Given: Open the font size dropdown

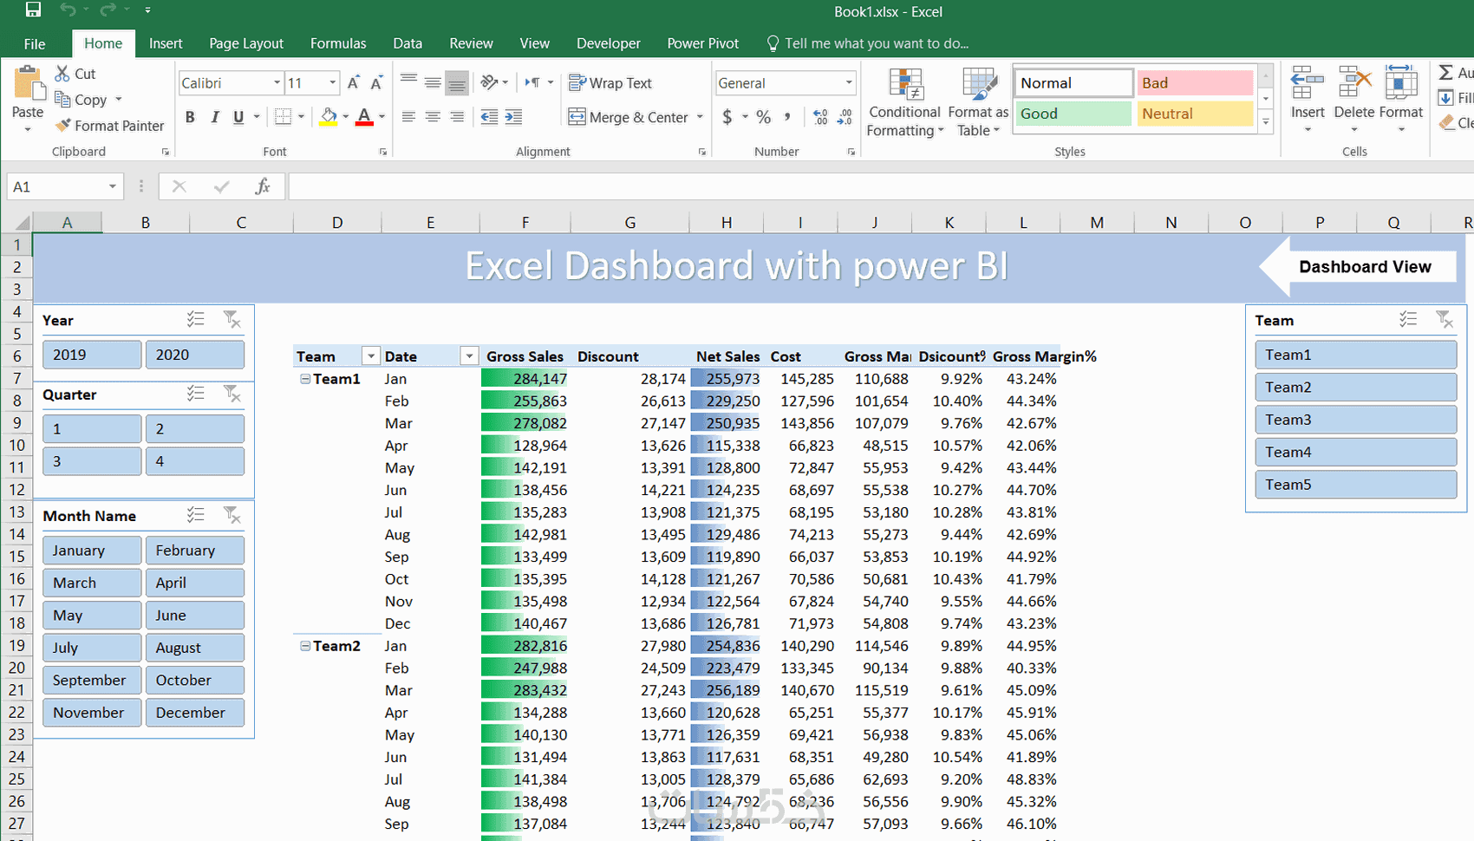Looking at the screenshot, I should (x=333, y=83).
